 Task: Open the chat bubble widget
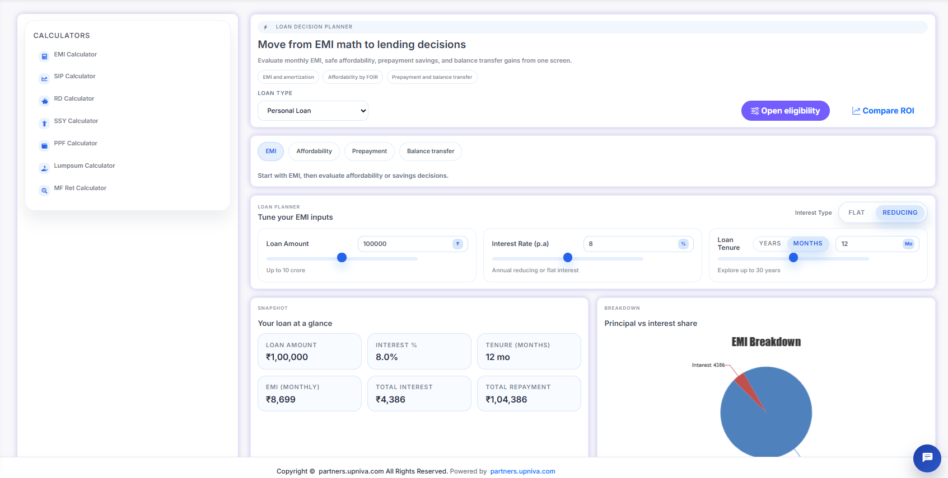[927, 458]
